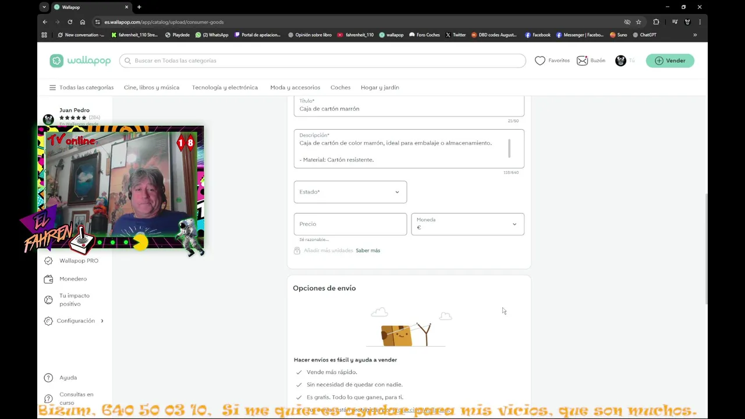745x419 pixels.
Task: Open WhatsApp bookmark
Action: click(212, 35)
